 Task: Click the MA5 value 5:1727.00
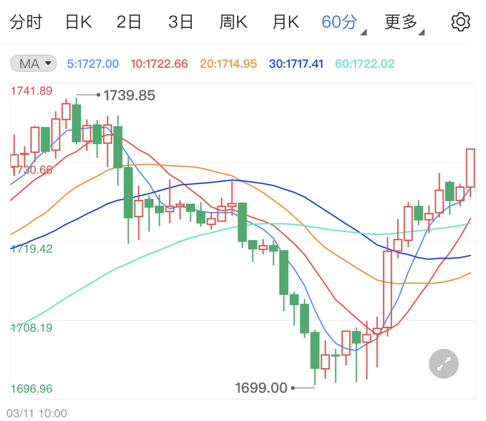tap(93, 64)
